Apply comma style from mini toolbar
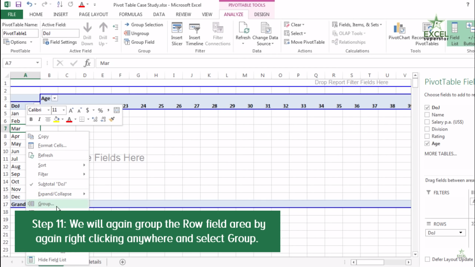This screenshot has height=267, width=475. (108, 110)
